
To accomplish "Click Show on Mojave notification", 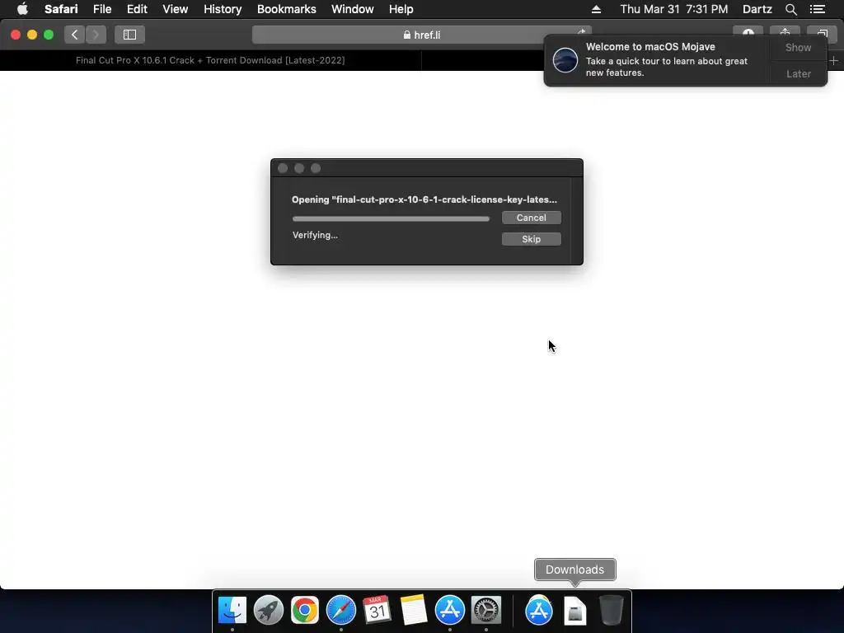I will 798,47.
